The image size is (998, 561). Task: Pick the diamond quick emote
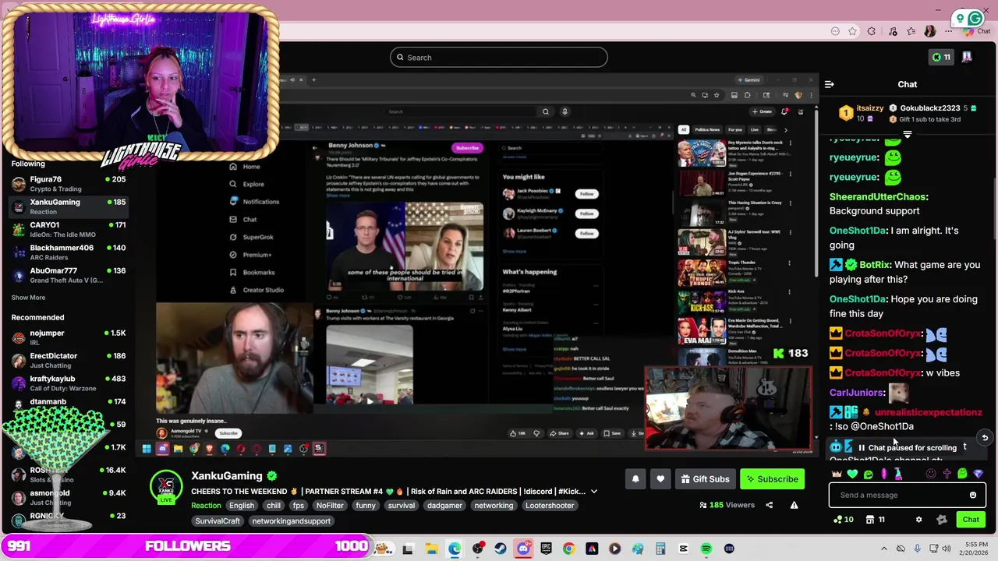[x=978, y=474]
